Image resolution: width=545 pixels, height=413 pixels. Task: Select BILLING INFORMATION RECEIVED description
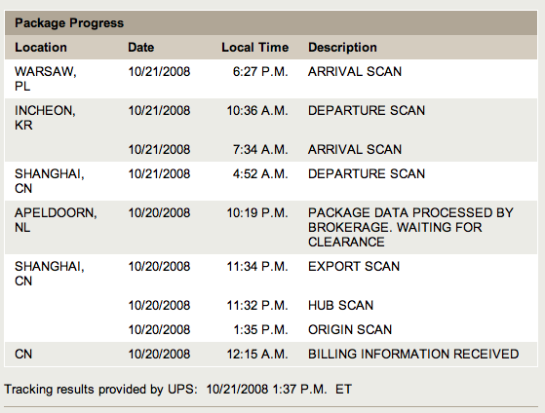[x=413, y=354]
